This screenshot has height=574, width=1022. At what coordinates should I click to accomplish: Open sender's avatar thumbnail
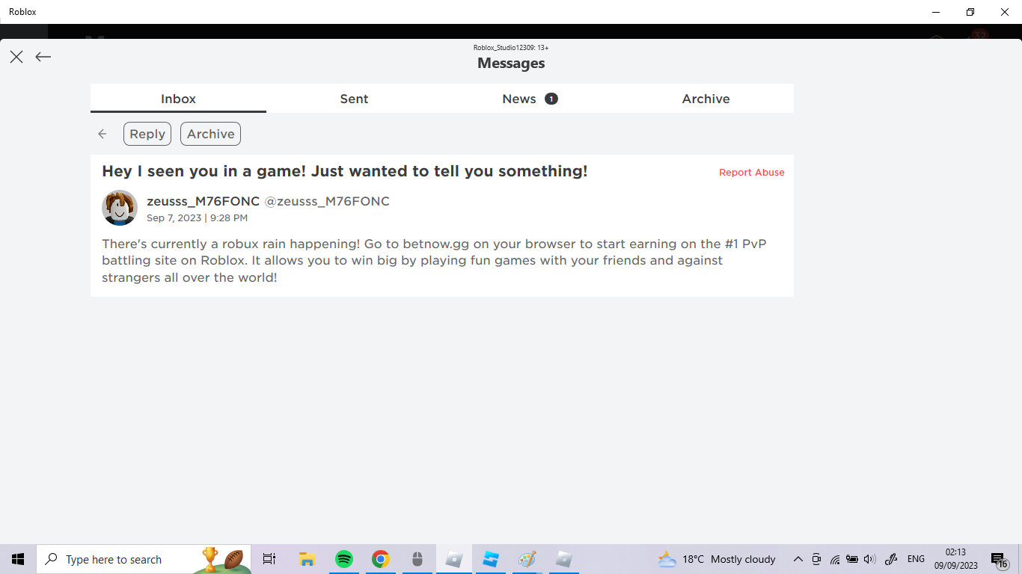coord(120,208)
